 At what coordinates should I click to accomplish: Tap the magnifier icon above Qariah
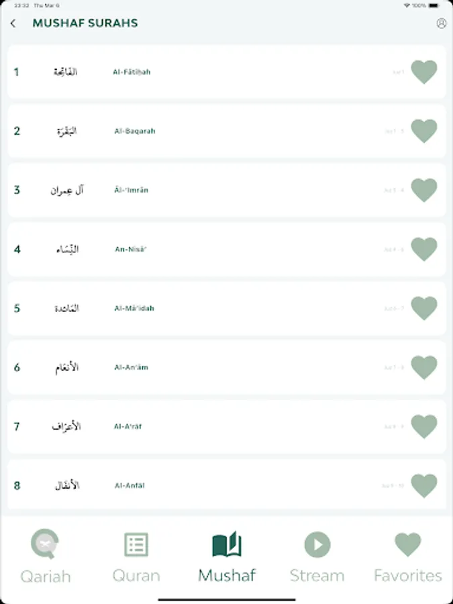click(x=45, y=545)
